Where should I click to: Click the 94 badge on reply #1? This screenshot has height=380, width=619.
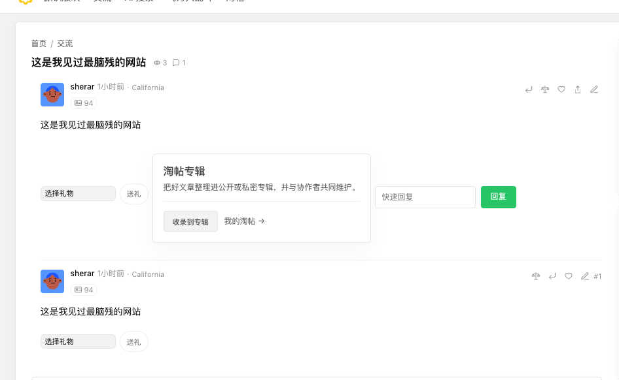click(84, 290)
